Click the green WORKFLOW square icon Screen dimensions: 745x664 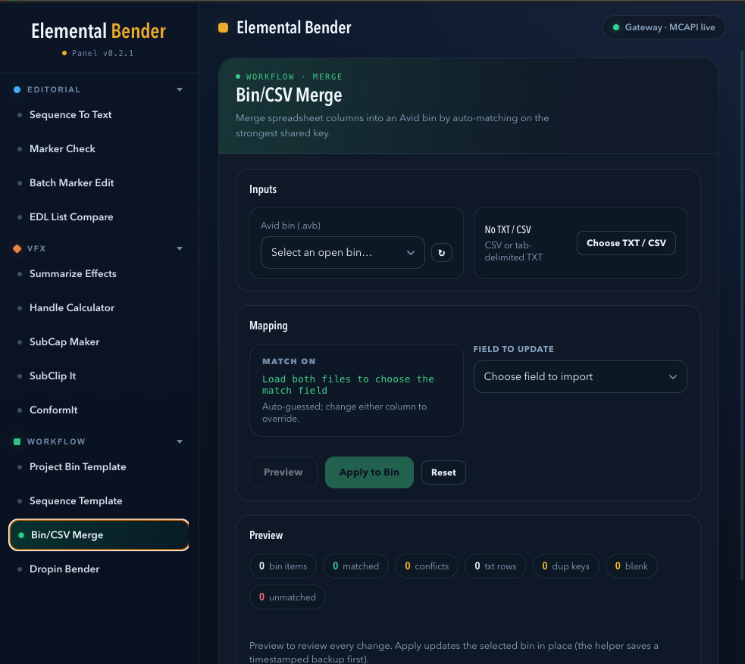click(x=17, y=442)
